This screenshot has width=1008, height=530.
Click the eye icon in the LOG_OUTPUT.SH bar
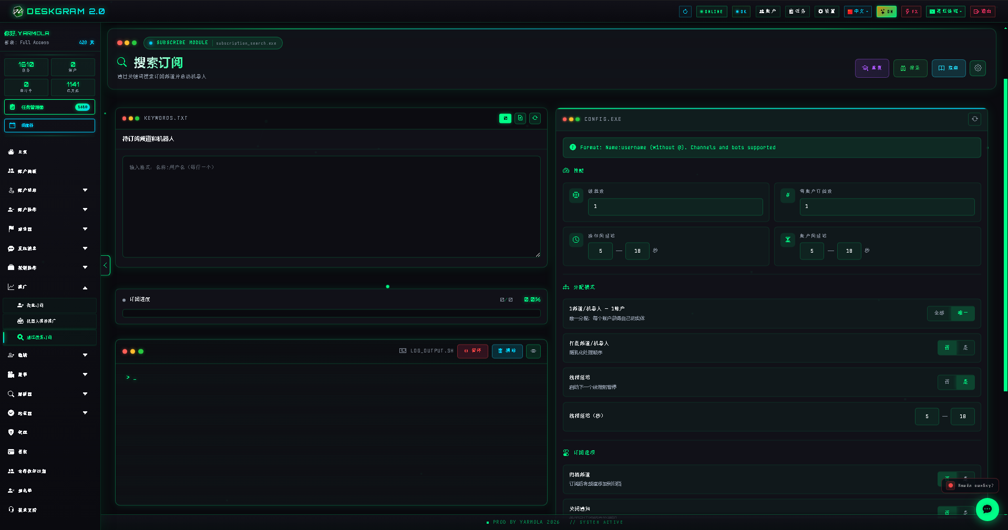click(533, 351)
